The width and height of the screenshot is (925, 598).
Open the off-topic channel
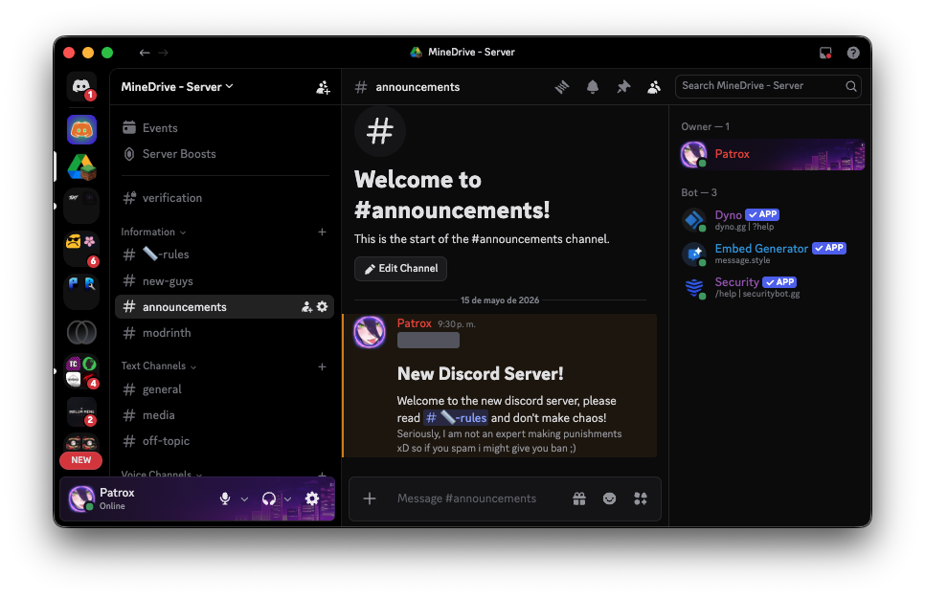click(224, 441)
